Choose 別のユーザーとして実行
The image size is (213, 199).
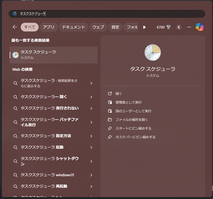[133, 111]
